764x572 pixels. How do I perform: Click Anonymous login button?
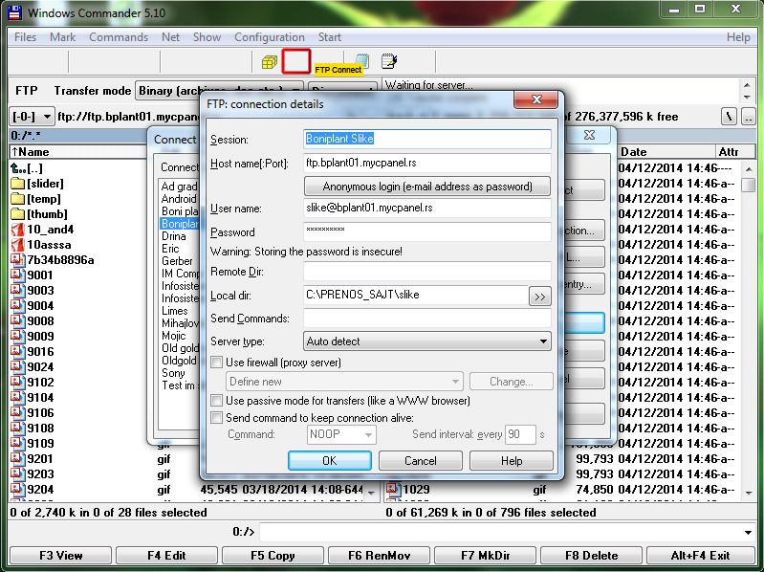tap(427, 187)
